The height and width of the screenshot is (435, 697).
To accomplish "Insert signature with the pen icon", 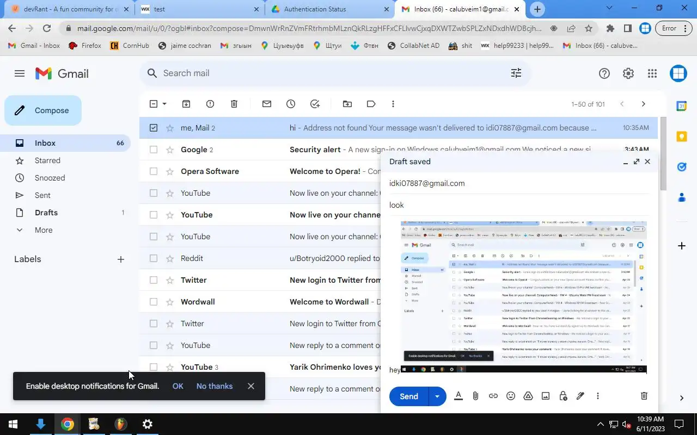I will point(580,396).
